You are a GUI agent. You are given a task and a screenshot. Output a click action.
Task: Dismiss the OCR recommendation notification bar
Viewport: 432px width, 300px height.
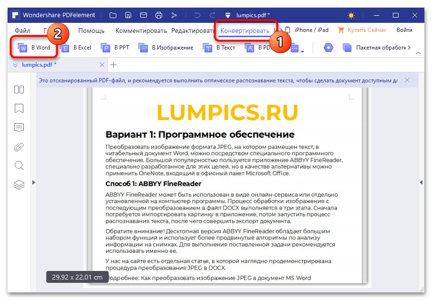coord(407,80)
